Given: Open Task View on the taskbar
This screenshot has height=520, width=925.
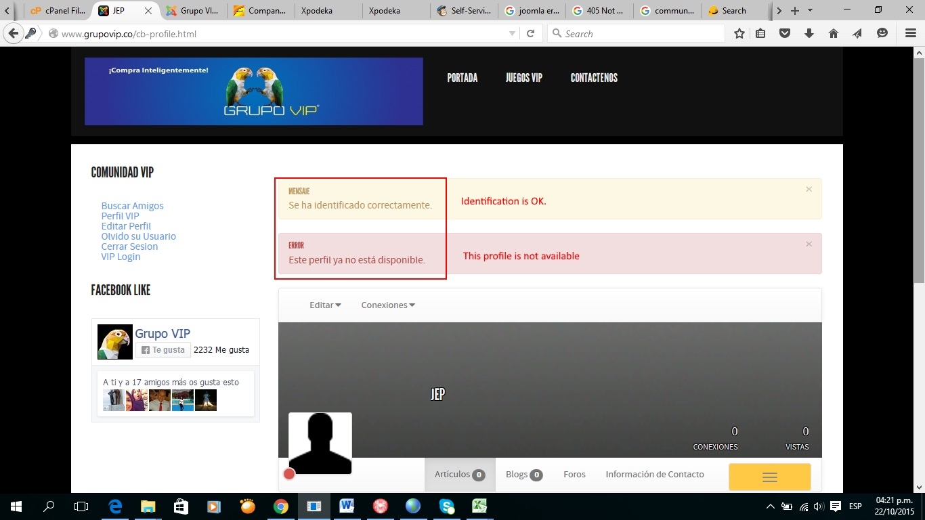Looking at the screenshot, I should [x=81, y=506].
